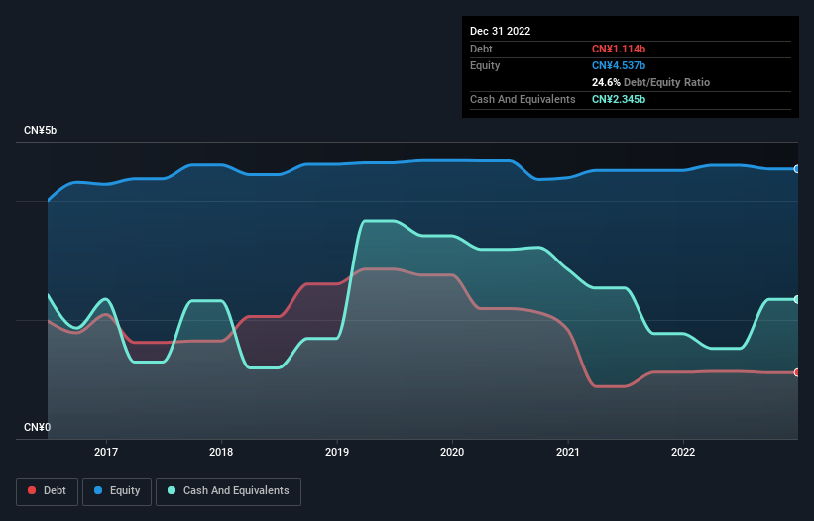The image size is (814, 521).
Task: Click the CN¥2.345b cash value
Action: [619, 99]
